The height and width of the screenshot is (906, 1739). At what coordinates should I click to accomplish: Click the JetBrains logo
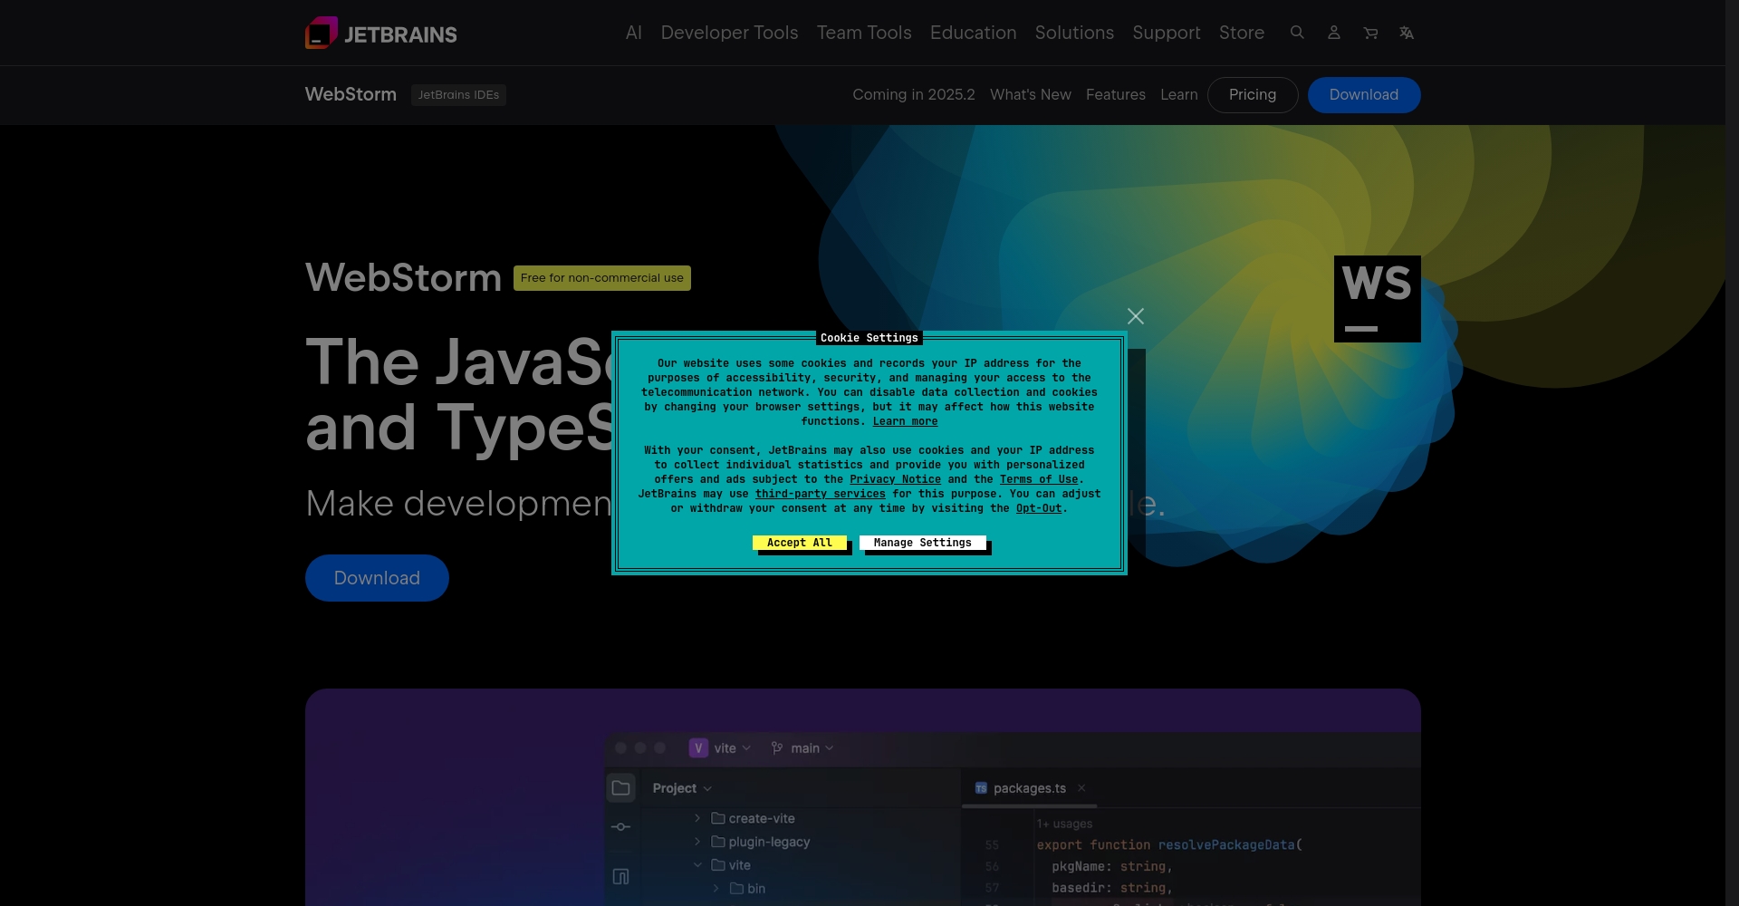[x=381, y=33]
